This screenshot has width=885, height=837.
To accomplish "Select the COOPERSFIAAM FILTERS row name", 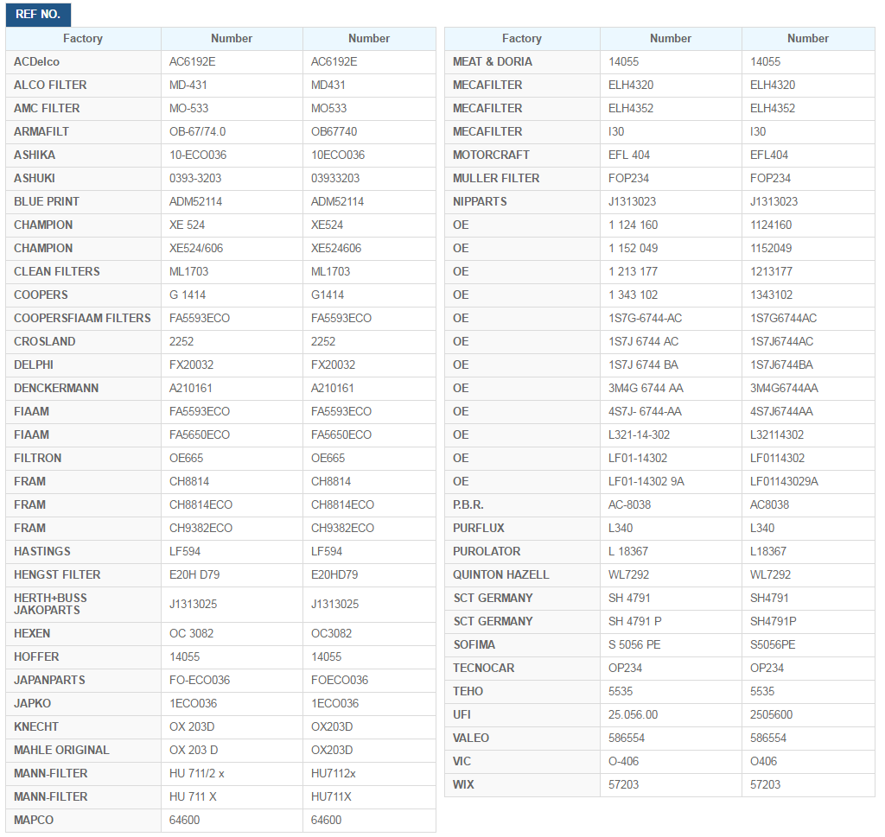I will [82, 318].
